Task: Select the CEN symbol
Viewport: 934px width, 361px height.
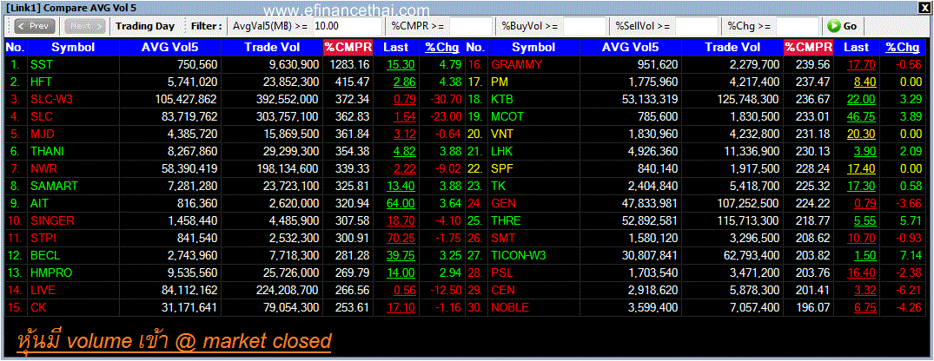Action: tap(503, 290)
